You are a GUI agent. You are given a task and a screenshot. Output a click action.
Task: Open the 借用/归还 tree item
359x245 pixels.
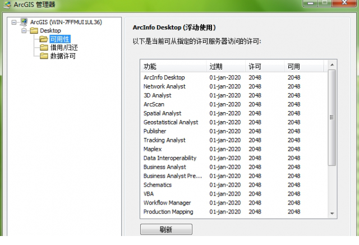[x=64, y=48]
